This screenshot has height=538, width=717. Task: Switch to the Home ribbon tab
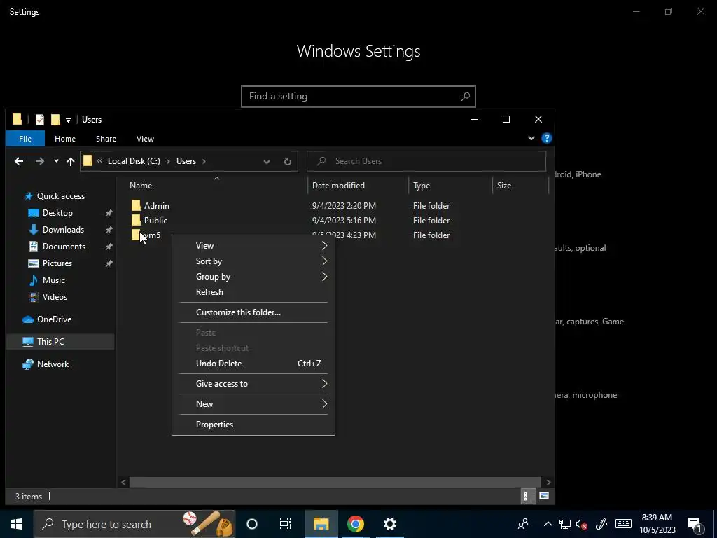coord(65,139)
